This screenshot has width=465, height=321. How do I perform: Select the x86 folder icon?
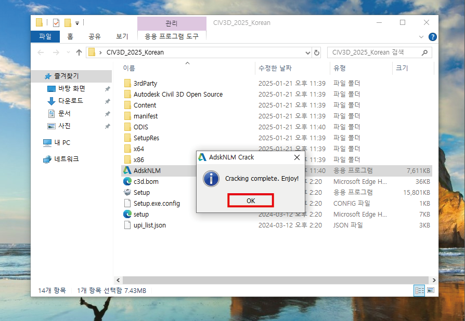[x=127, y=159]
